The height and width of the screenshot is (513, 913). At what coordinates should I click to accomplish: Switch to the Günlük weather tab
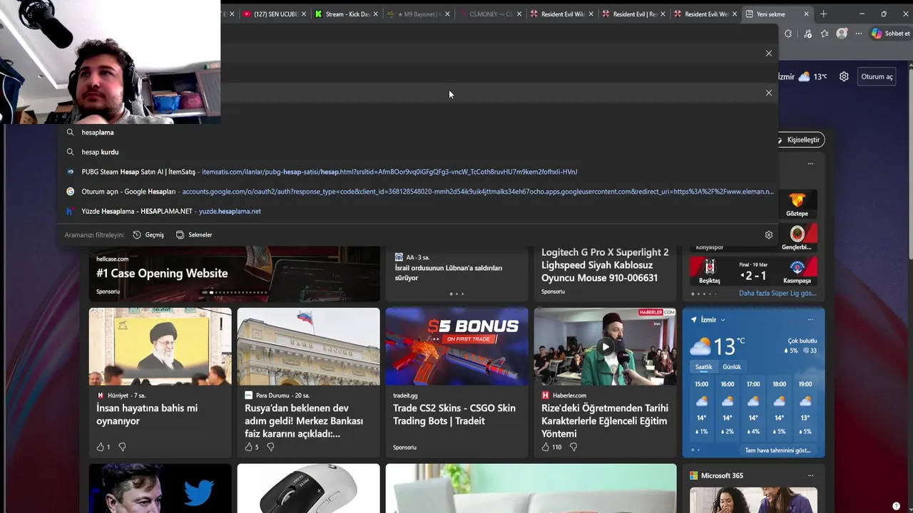click(x=732, y=367)
